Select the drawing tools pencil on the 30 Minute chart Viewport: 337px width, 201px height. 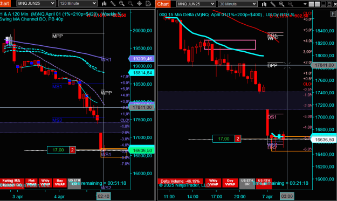pos(273,4)
